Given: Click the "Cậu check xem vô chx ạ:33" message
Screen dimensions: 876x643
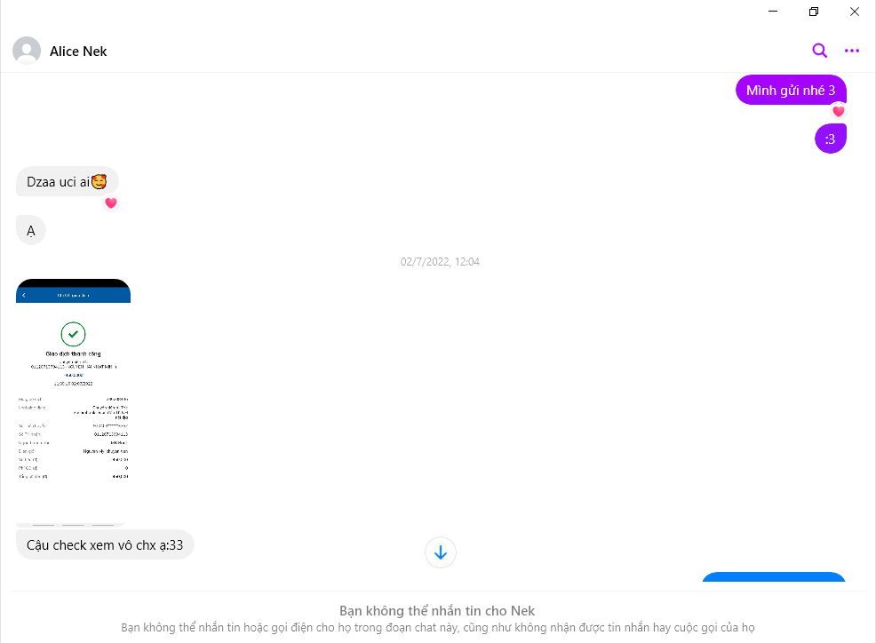Looking at the screenshot, I should pyautogui.click(x=105, y=544).
